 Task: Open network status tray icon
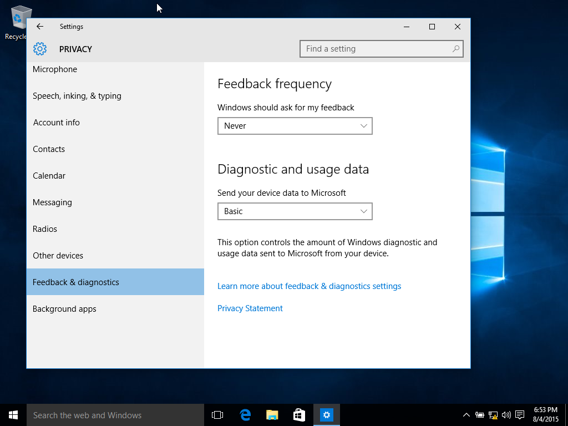(493, 415)
